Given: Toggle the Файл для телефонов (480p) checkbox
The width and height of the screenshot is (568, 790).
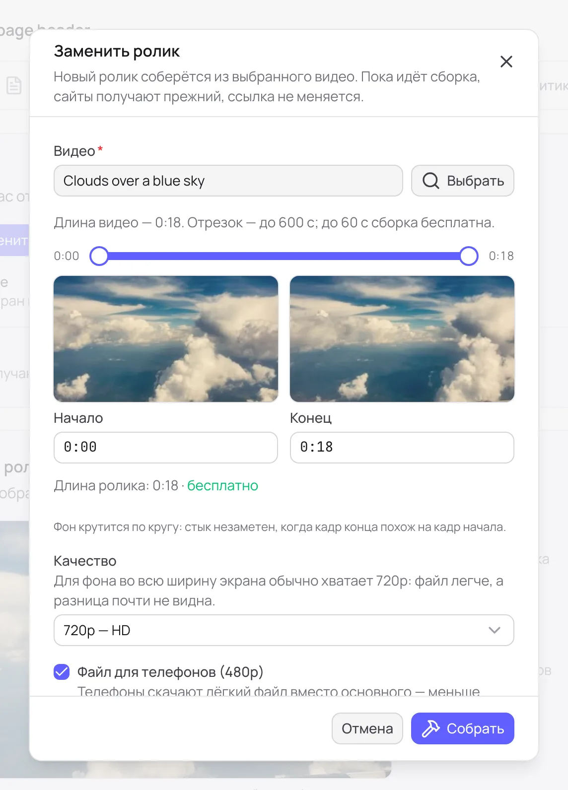Looking at the screenshot, I should pos(62,672).
